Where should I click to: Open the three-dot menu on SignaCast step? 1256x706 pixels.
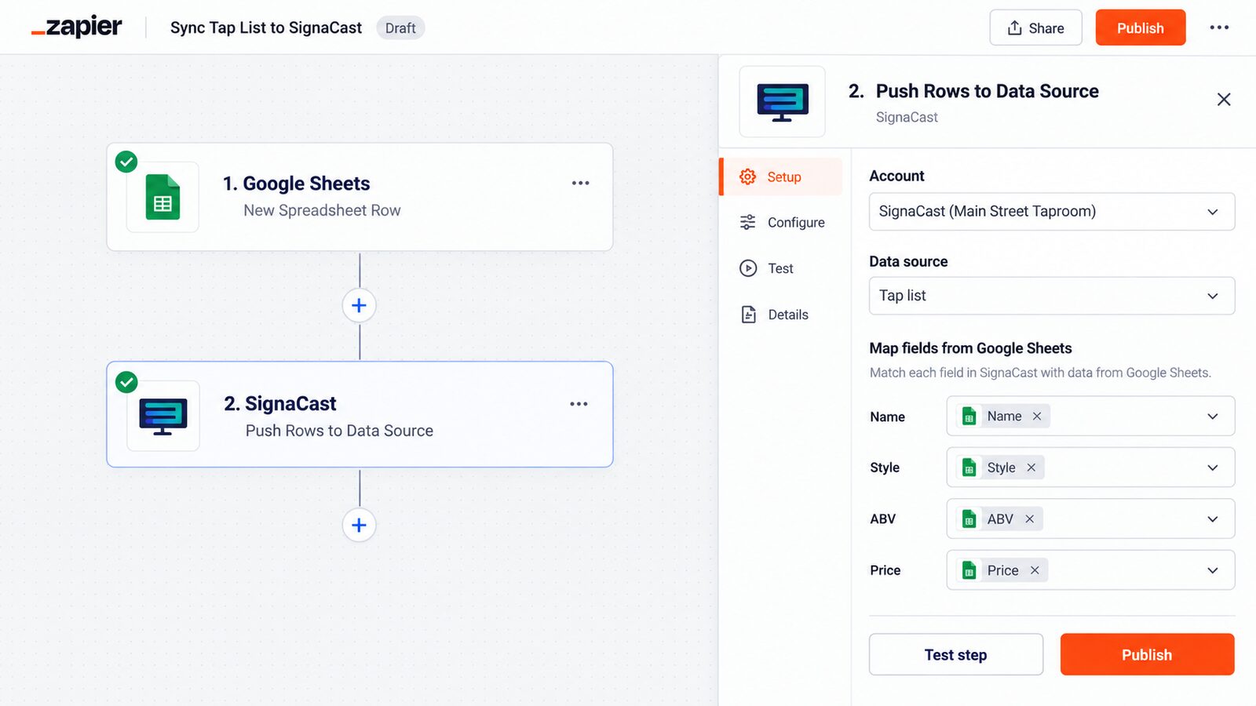click(x=579, y=404)
